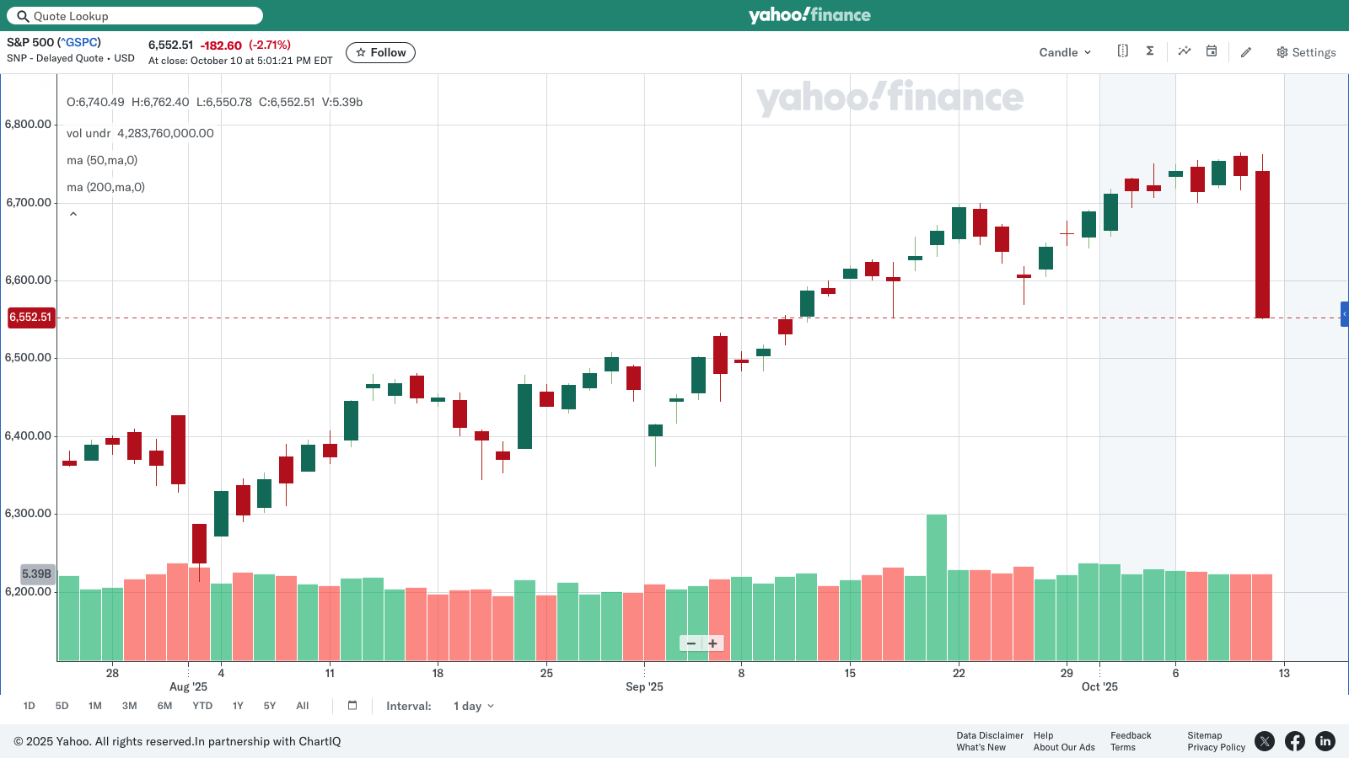Screen dimensions: 1349x758
Task: Open the corporate events calendar icon
Action: pos(1212,51)
